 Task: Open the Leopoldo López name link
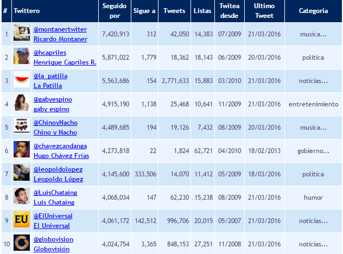point(59,179)
